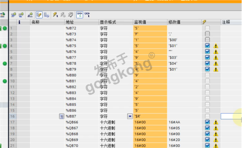Toggle show/hide advanced setting columns icon
Image resolution: width=242 pixels, height=148 pixels.
pos(46,15)
